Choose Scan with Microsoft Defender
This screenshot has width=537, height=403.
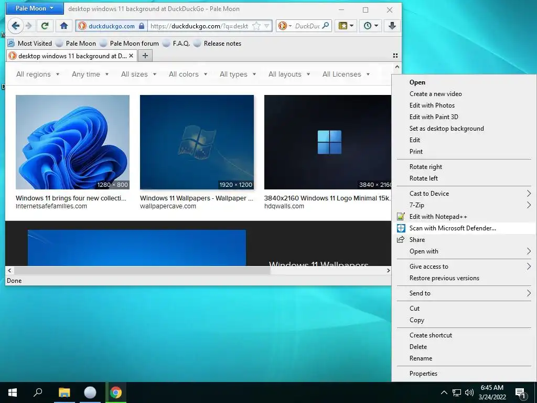pyautogui.click(x=464, y=228)
